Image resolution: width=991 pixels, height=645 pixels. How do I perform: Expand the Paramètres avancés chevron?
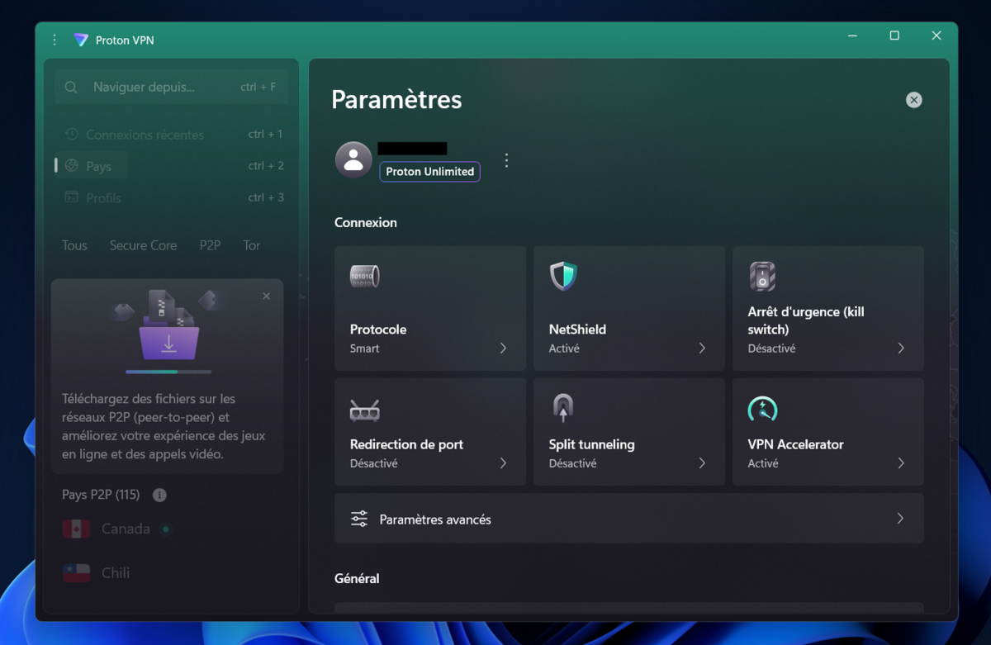900,519
